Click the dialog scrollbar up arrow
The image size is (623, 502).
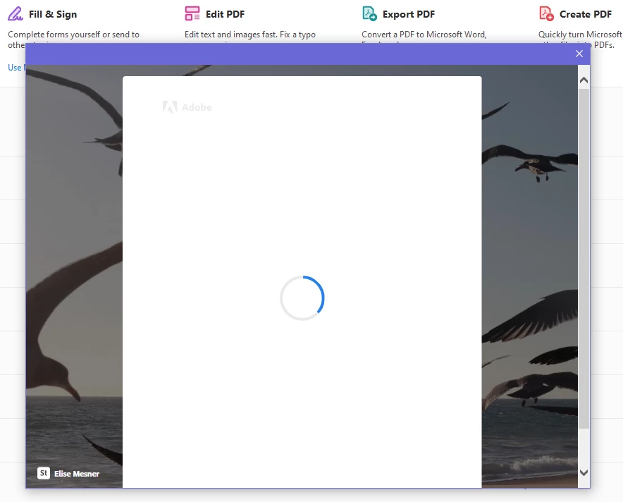point(584,80)
